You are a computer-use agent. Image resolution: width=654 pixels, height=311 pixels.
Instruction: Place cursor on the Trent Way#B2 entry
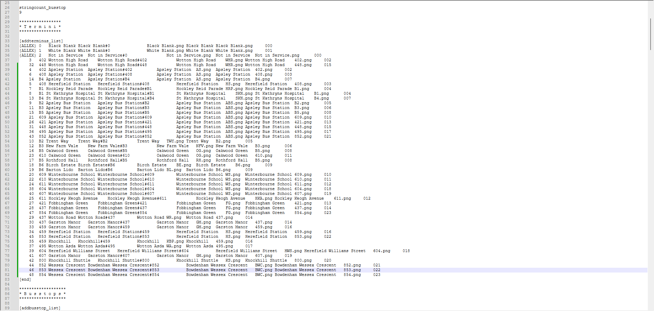pyautogui.click(x=93, y=141)
